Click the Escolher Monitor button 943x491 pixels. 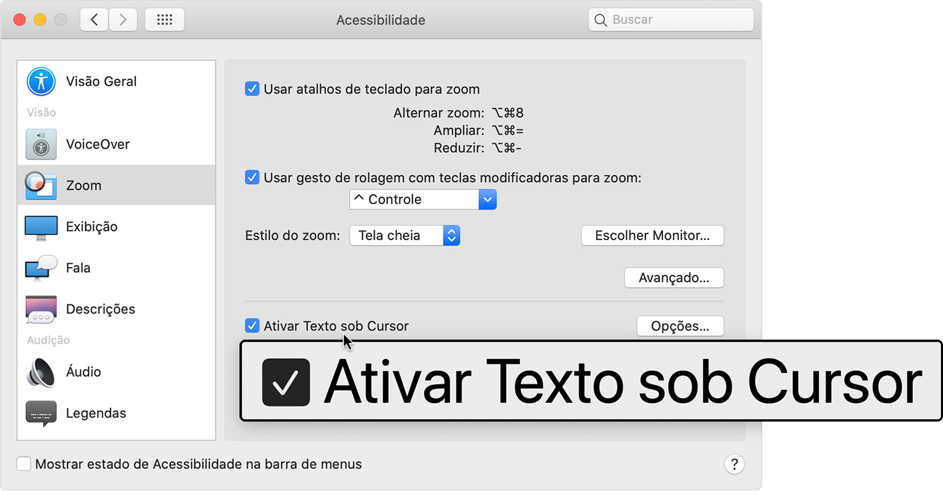click(652, 235)
